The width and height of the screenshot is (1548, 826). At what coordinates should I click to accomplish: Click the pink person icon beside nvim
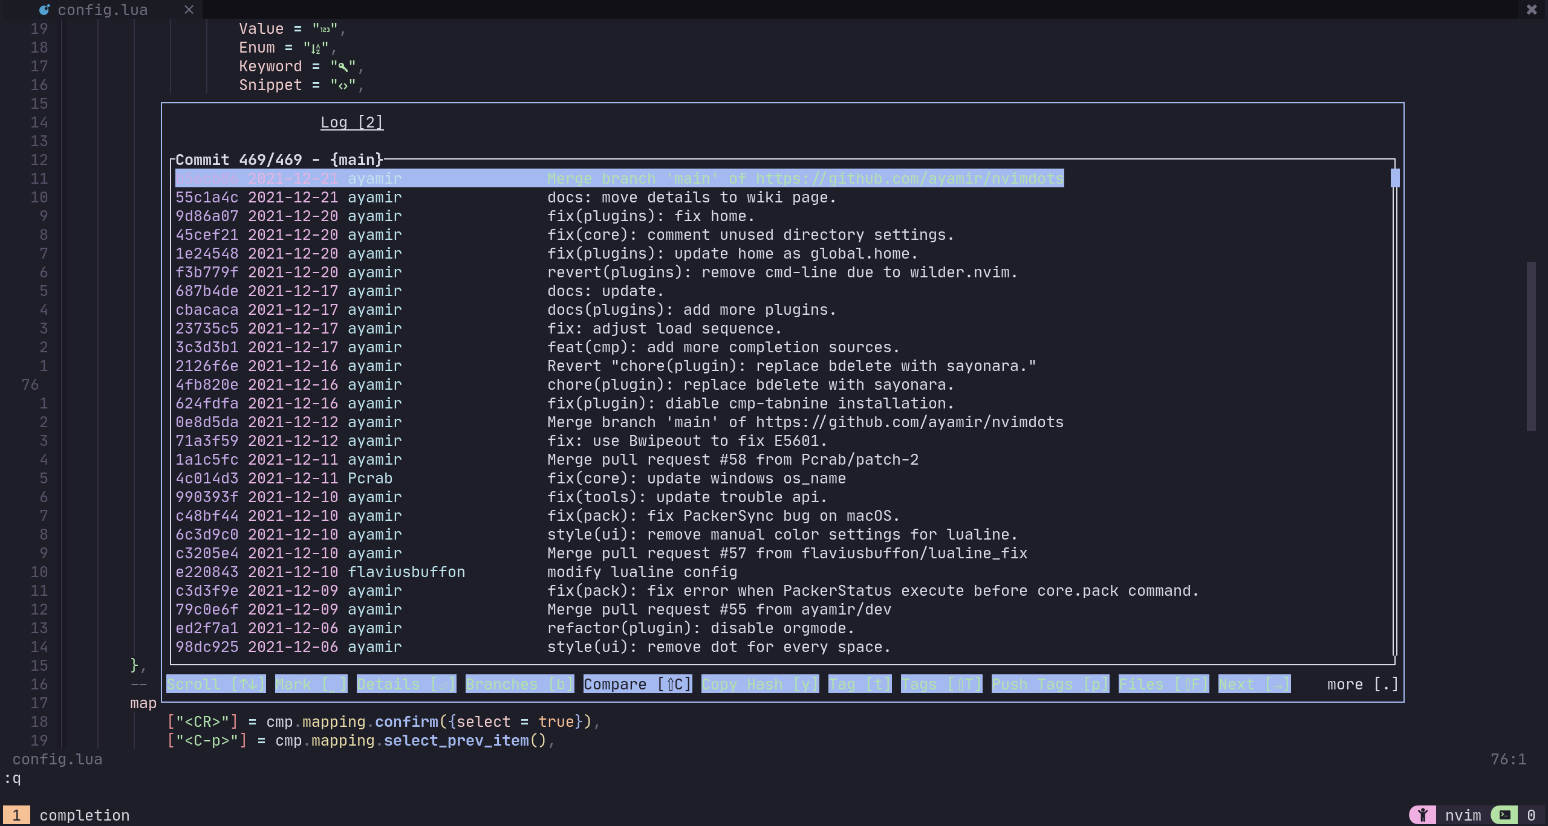pyautogui.click(x=1422, y=815)
